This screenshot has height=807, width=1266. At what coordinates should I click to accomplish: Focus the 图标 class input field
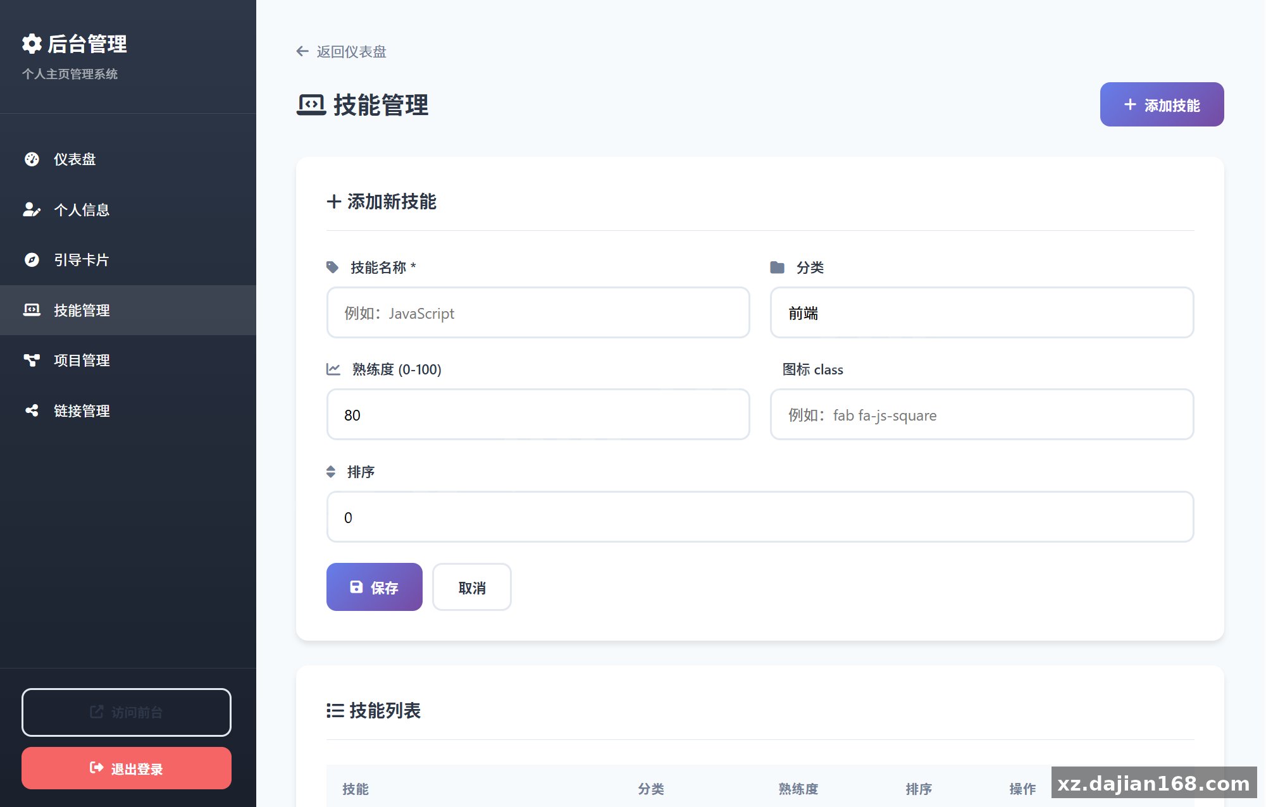coord(982,414)
